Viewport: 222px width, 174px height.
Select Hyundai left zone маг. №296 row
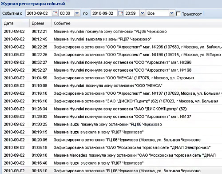pos(112,62)
